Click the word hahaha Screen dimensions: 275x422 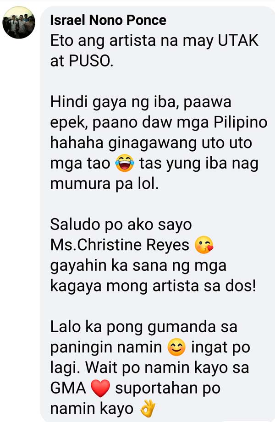[77, 143]
